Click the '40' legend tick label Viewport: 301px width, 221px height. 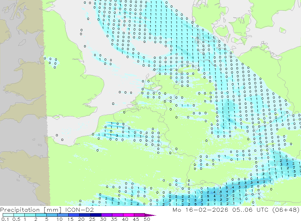tap(125, 219)
